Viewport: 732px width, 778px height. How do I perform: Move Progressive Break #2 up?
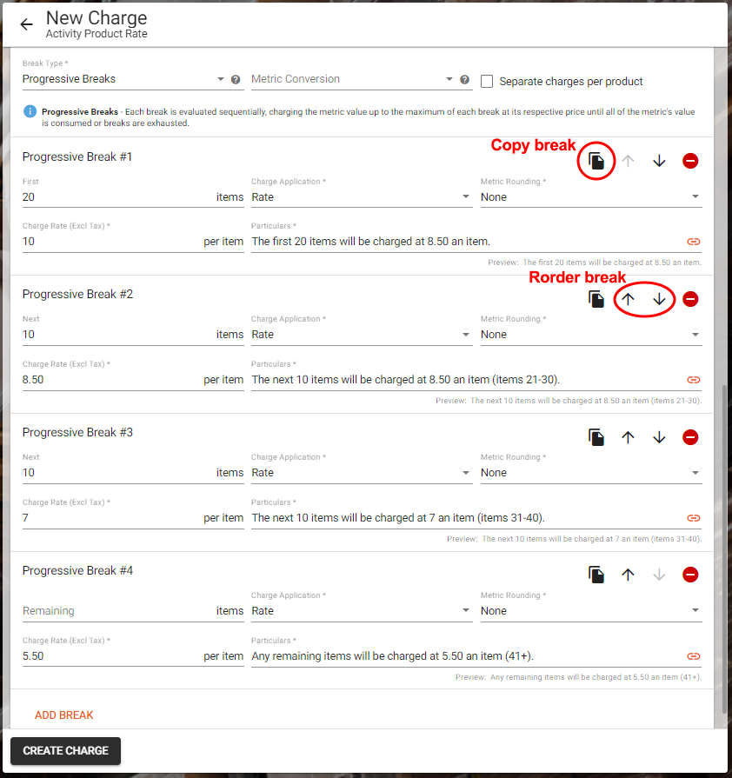pyautogui.click(x=628, y=299)
